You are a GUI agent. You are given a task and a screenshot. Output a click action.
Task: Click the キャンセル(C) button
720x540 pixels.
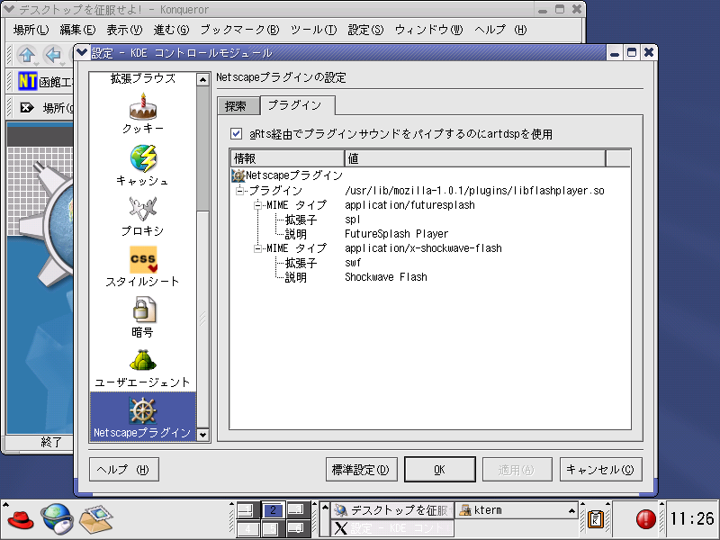click(x=600, y=469)
